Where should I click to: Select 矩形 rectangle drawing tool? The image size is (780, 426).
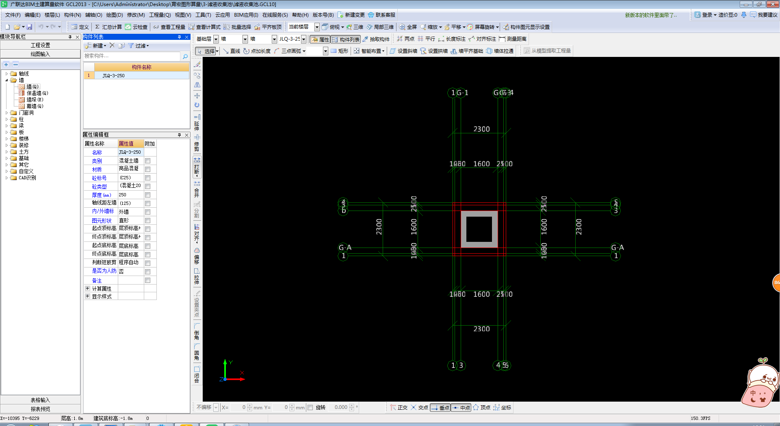(x=340, y=51)
